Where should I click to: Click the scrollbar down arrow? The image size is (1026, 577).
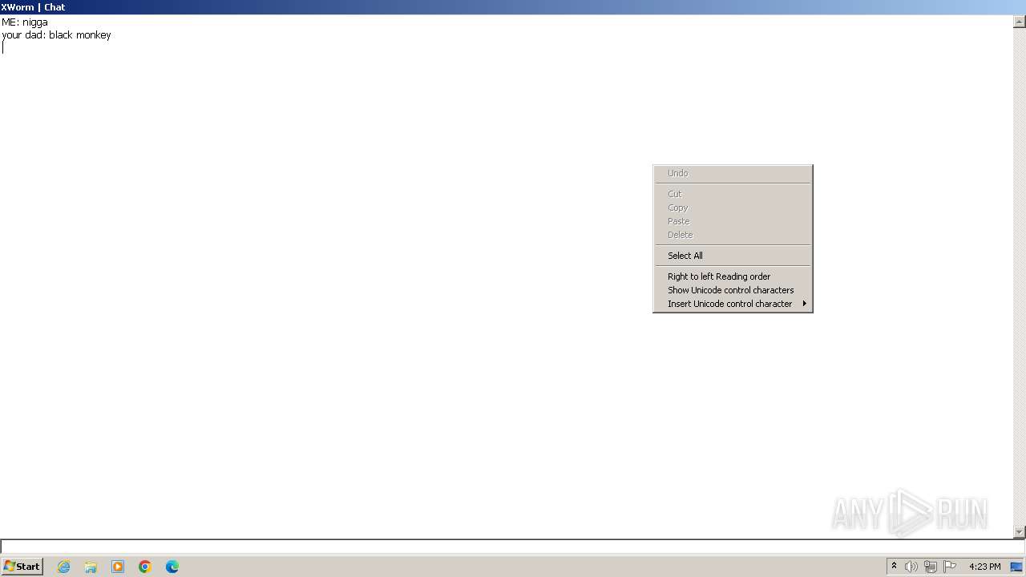pyautogui.click(x=1020, y=532)
